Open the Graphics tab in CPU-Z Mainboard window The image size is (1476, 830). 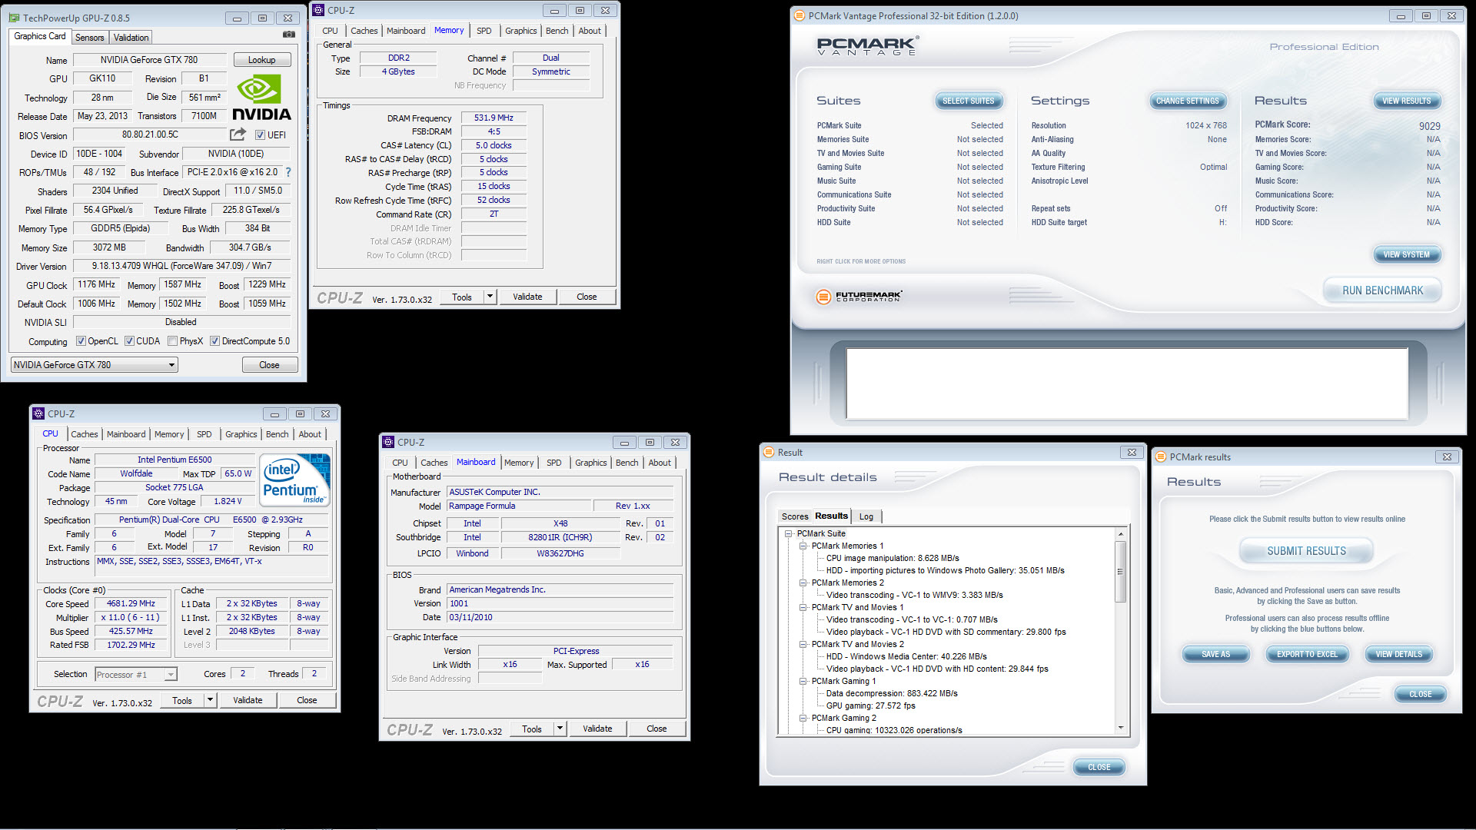[590, 463]
